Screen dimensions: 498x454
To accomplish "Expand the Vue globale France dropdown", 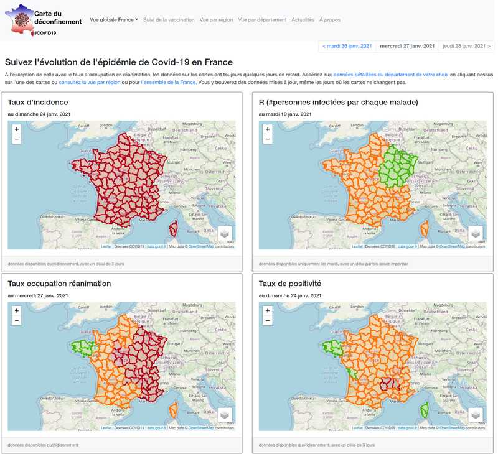I will click(114, 20).
